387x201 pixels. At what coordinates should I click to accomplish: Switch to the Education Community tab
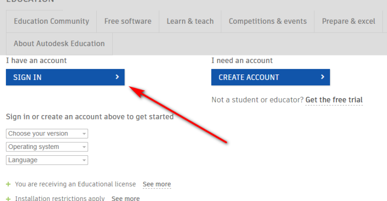click(52, 21)
